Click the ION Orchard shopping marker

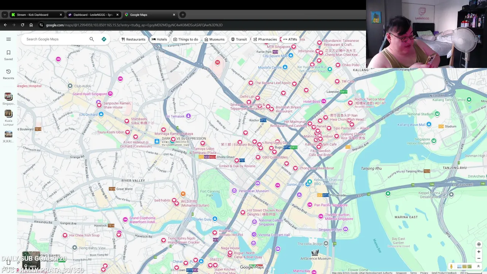point(101,114)
